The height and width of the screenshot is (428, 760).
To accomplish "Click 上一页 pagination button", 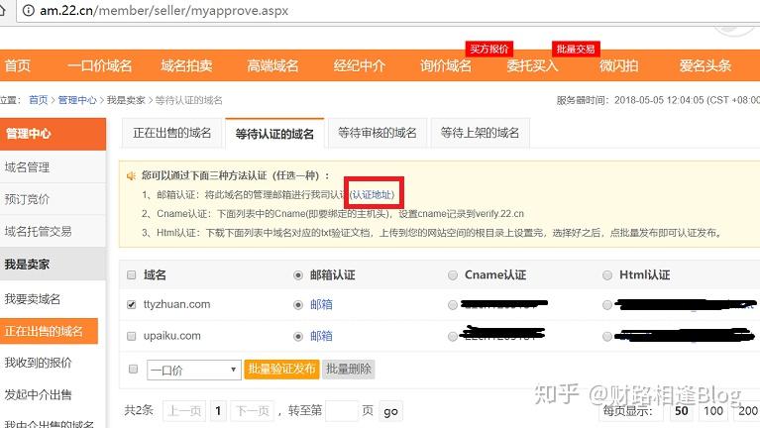I will tap(184, 411).
